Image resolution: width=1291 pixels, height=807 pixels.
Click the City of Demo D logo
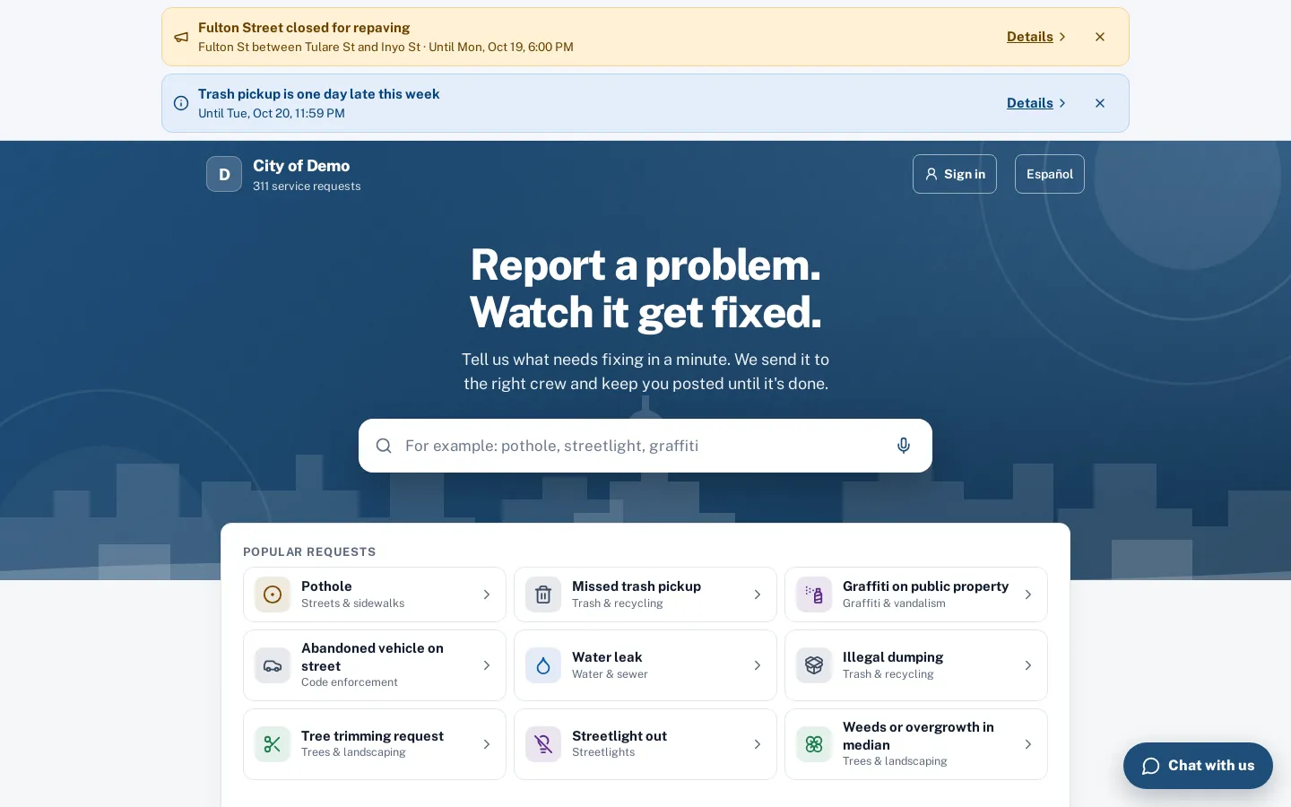pos(224,174)
